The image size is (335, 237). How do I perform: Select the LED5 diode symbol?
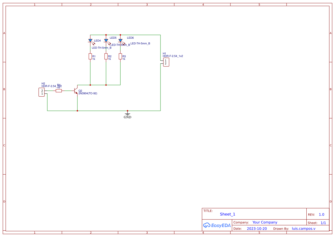click(106, 40)
